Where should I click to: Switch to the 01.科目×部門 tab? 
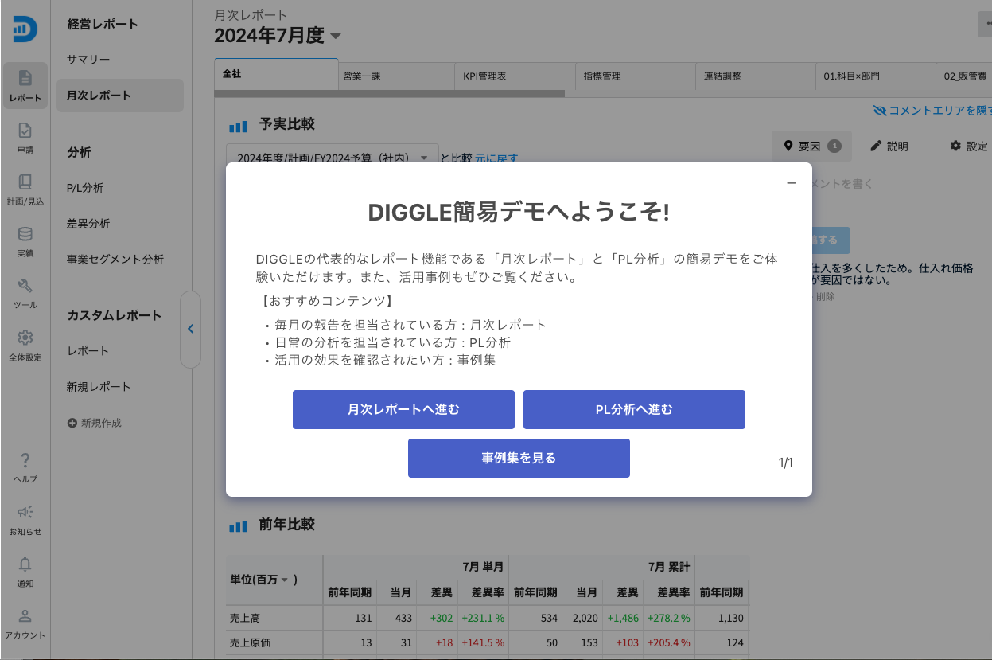click(x=876, y=76)
